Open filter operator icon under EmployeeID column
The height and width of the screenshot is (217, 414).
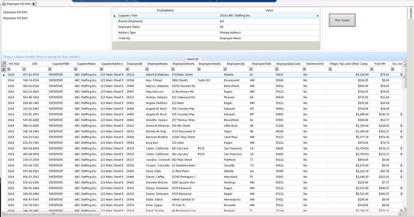(x=127, y=69)
